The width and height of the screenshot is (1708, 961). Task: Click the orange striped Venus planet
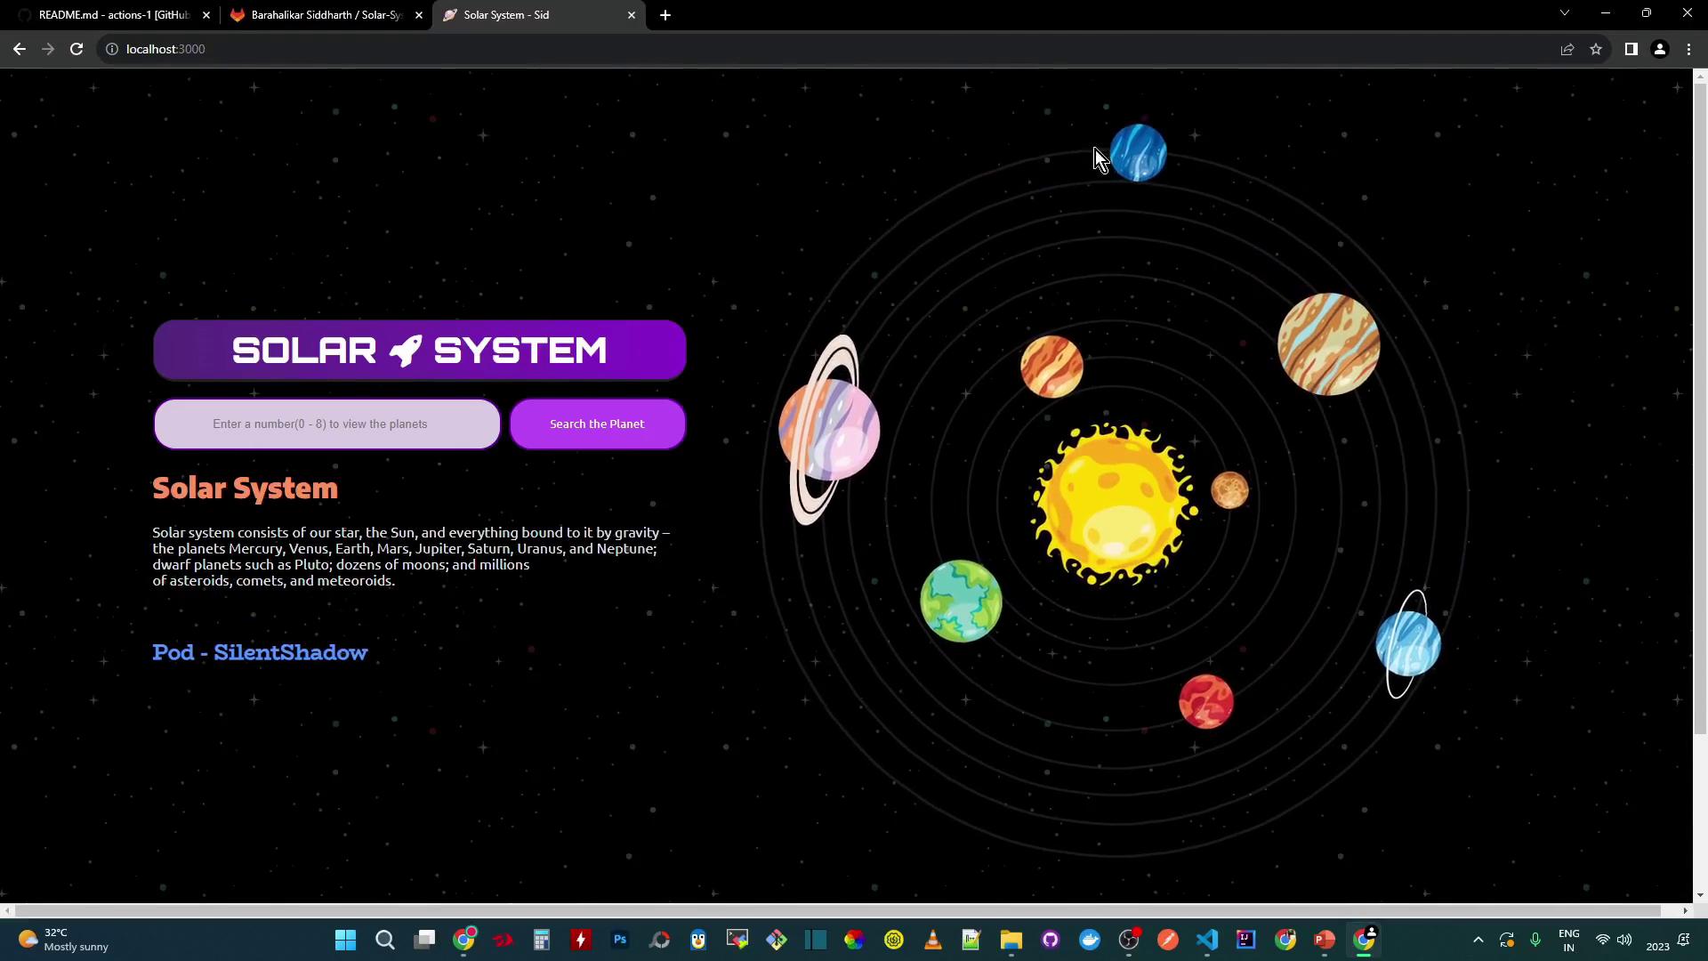(1051, 367)
